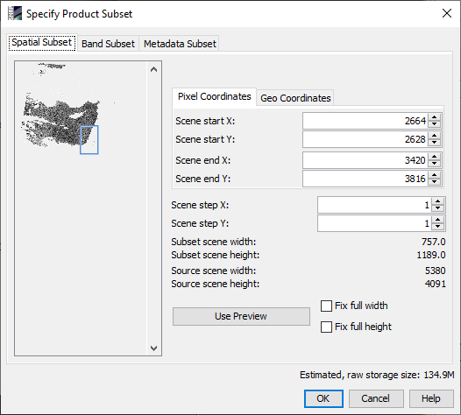Decrease Scene start X with down arrow
This screenshot has width=461, height=415.
click(x=434, y=124)
